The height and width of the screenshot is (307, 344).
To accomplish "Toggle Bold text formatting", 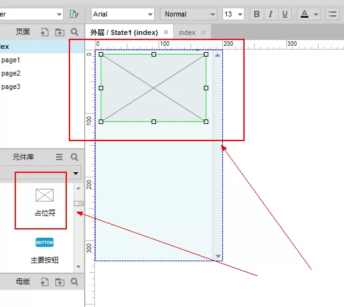I will click(x=257, y=14).
